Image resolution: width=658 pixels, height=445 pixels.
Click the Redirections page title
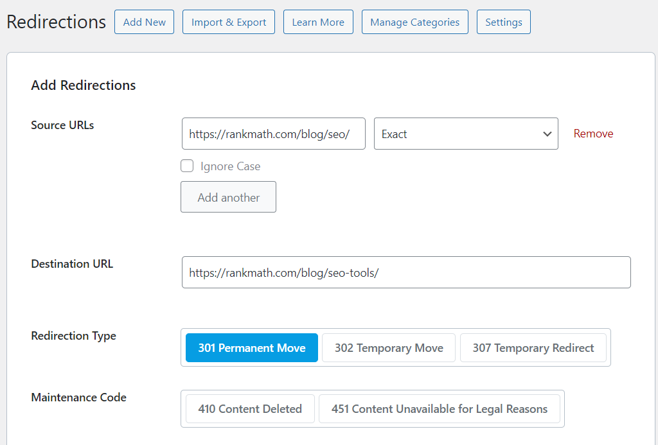pos(57,22)
